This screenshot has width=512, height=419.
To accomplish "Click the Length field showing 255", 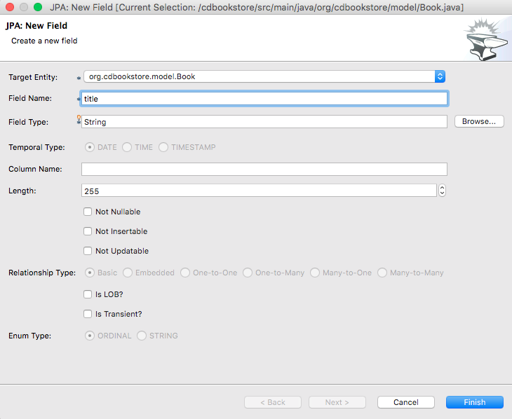I will click(x=259, y=191).
